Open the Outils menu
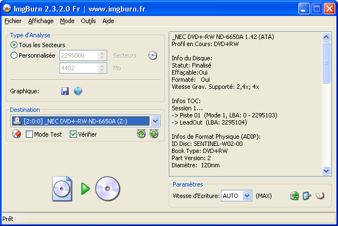 (x=88, y=21)
